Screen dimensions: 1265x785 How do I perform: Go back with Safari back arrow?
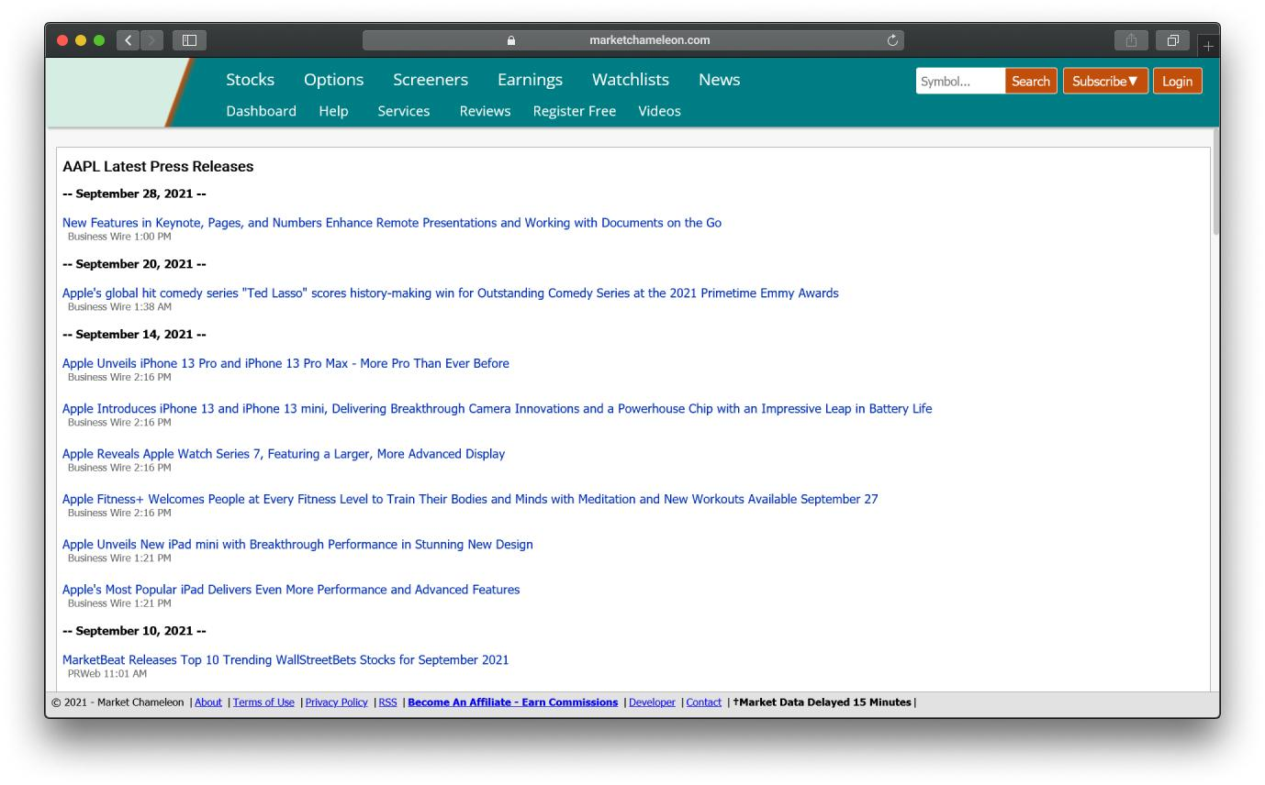click(129, 40)
